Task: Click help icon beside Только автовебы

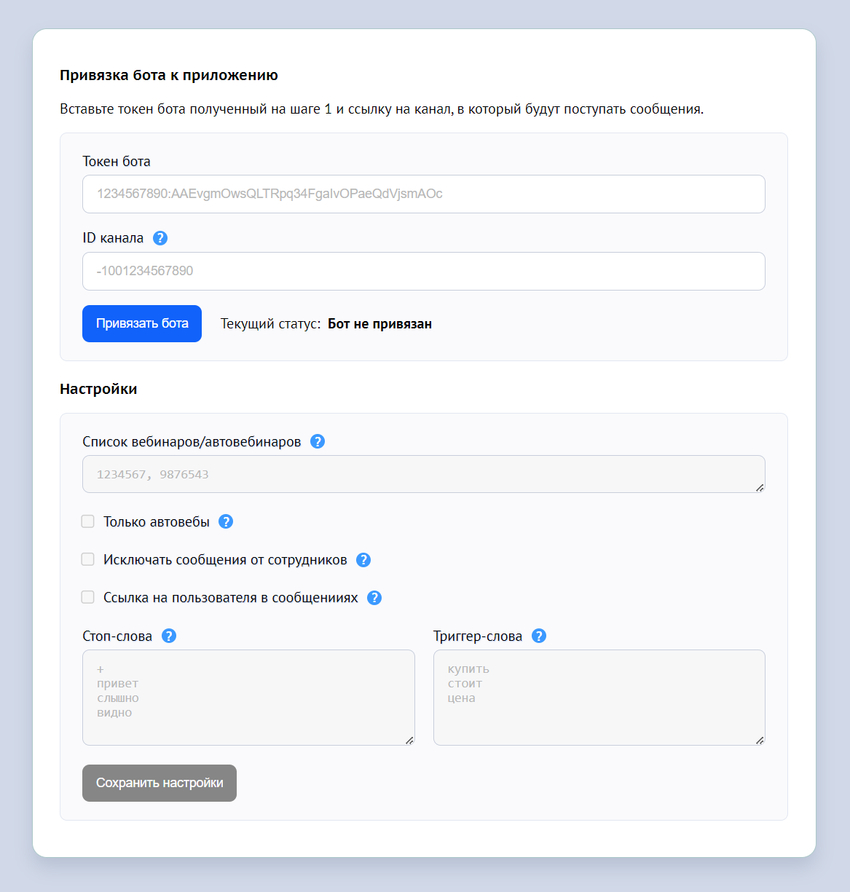Action: point(226,521)
